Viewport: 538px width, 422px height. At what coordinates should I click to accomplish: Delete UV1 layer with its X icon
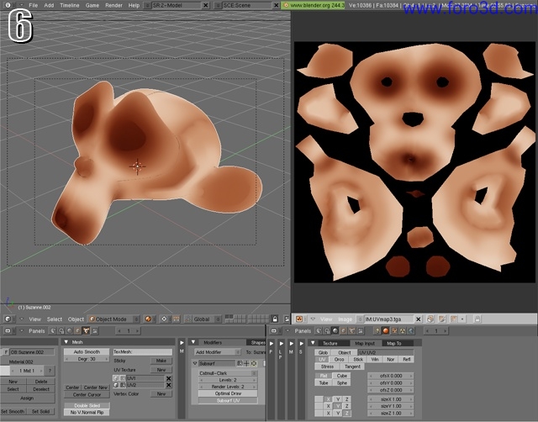tap(168, 378)
